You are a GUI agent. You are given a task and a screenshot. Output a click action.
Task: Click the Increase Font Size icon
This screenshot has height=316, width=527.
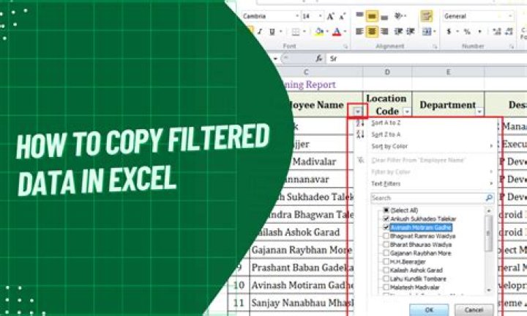[x=330, y=16]
